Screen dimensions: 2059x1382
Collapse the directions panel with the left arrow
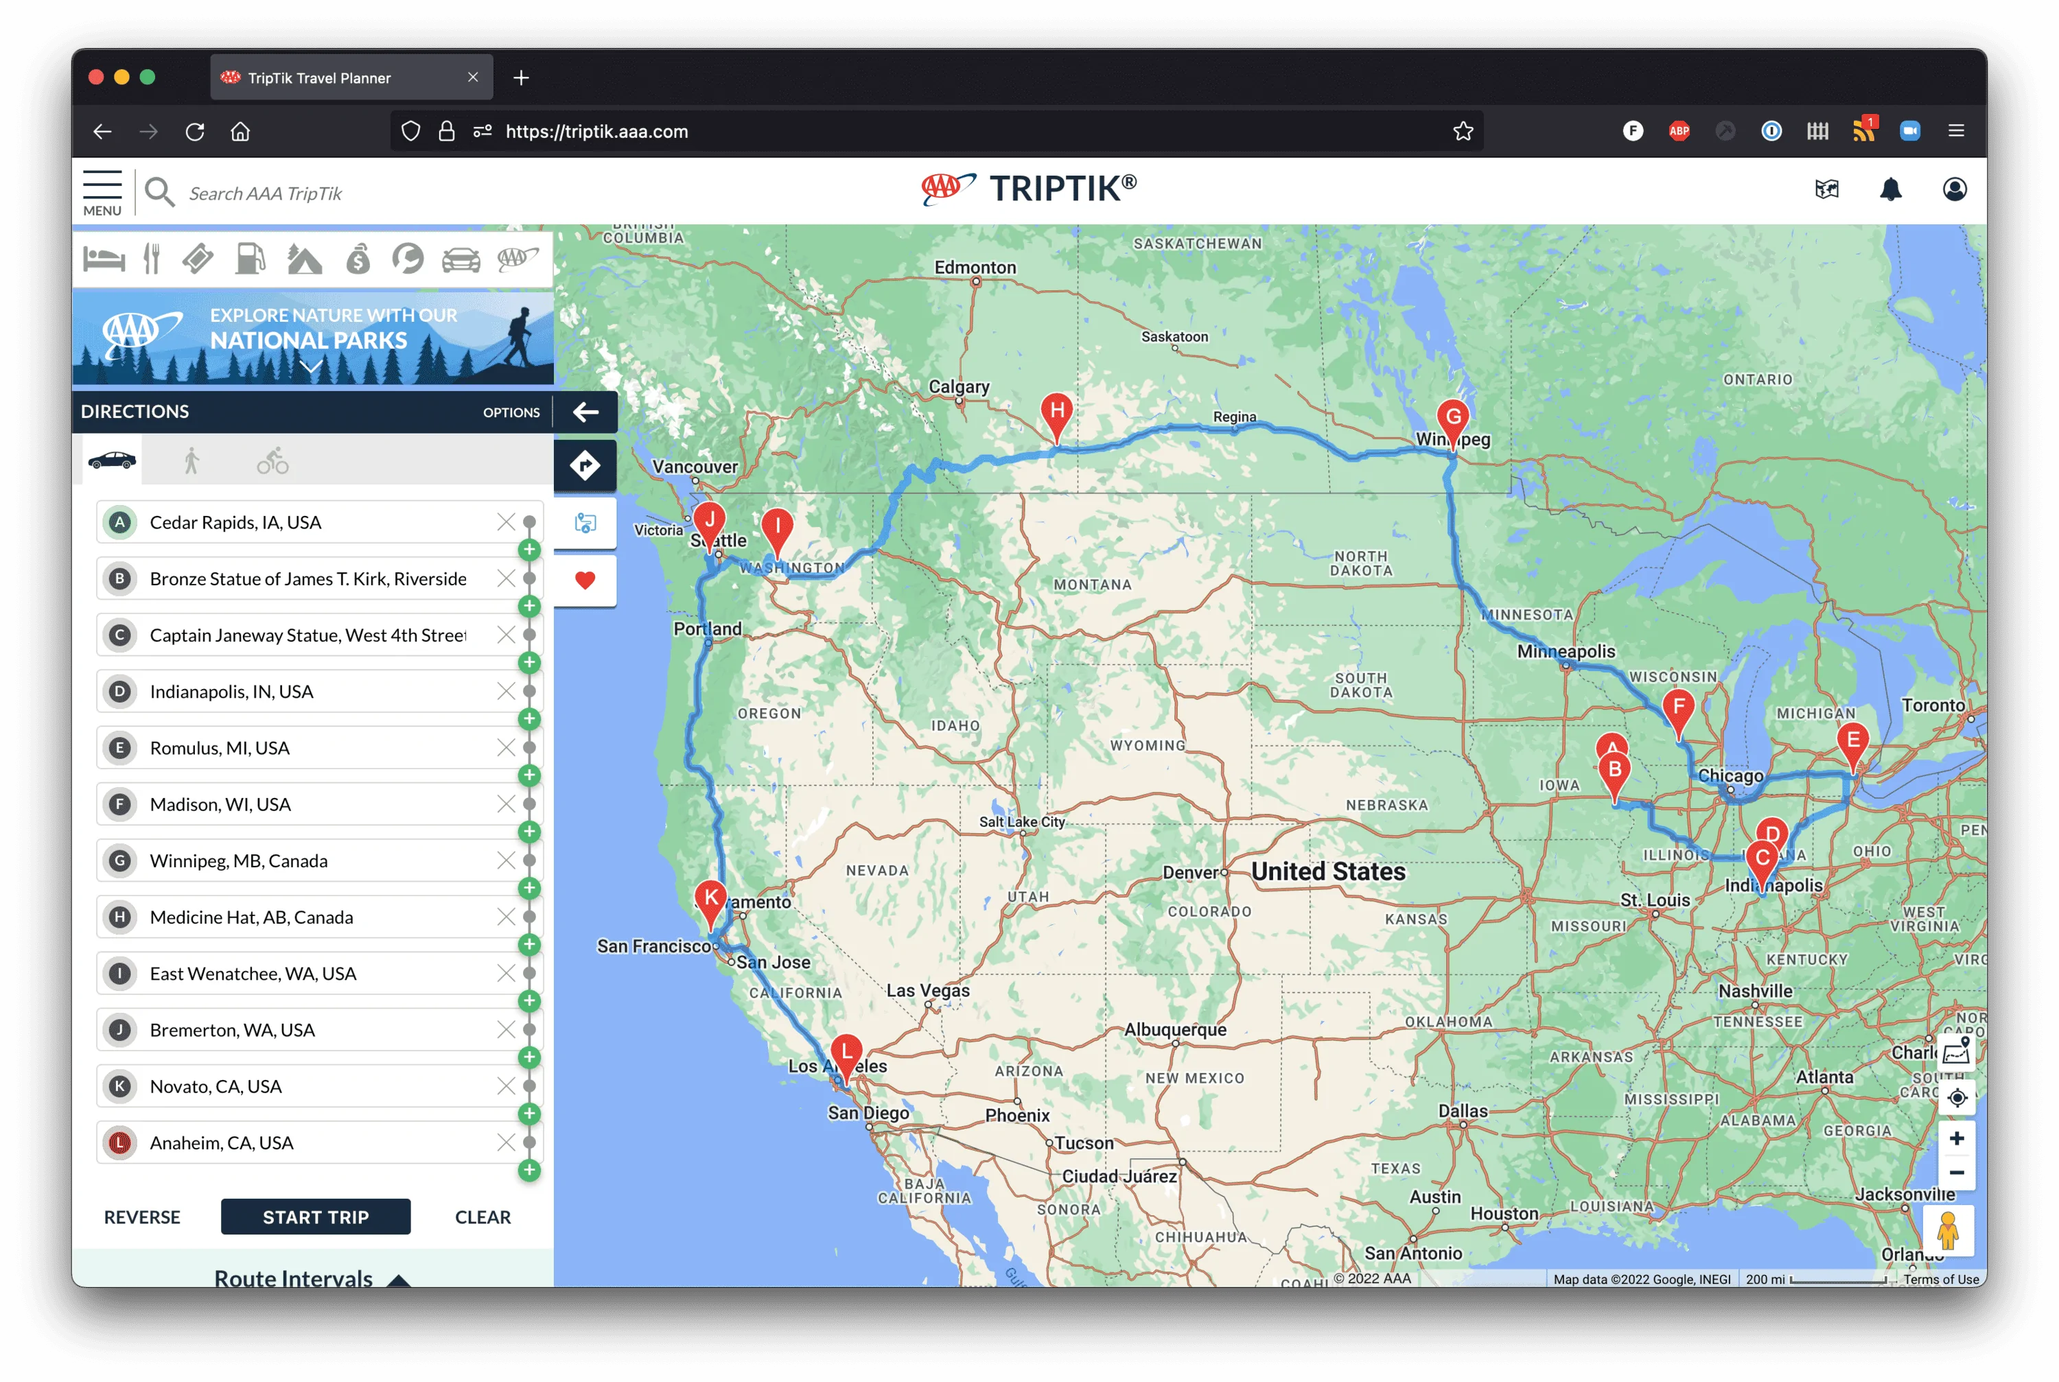[x=585, y=412]
